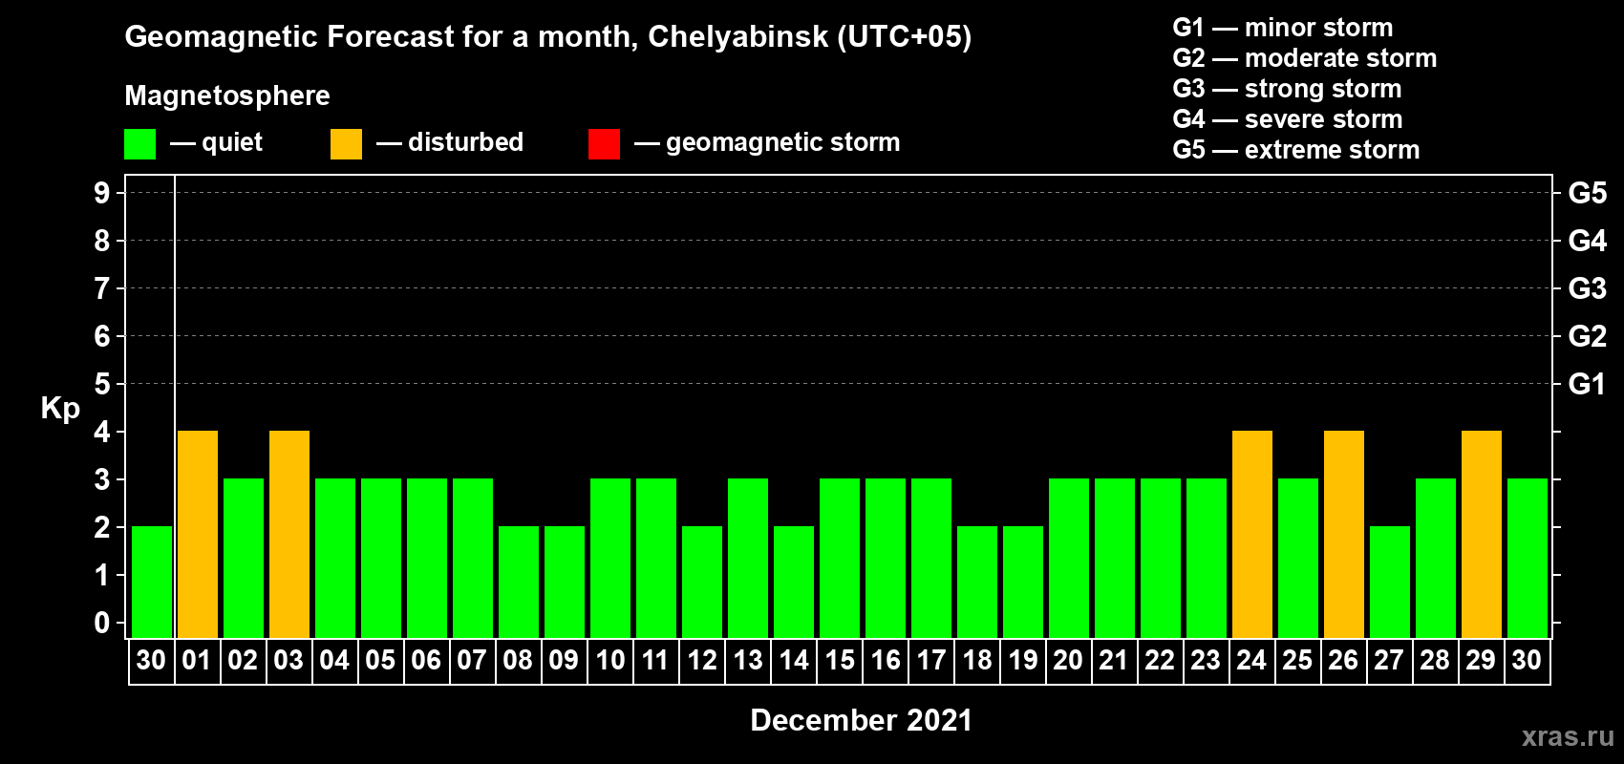Click the date label 10 on axis
The width and height of the screenshot is (1624, 764).
pyautogui.click(x=610, y=661)
